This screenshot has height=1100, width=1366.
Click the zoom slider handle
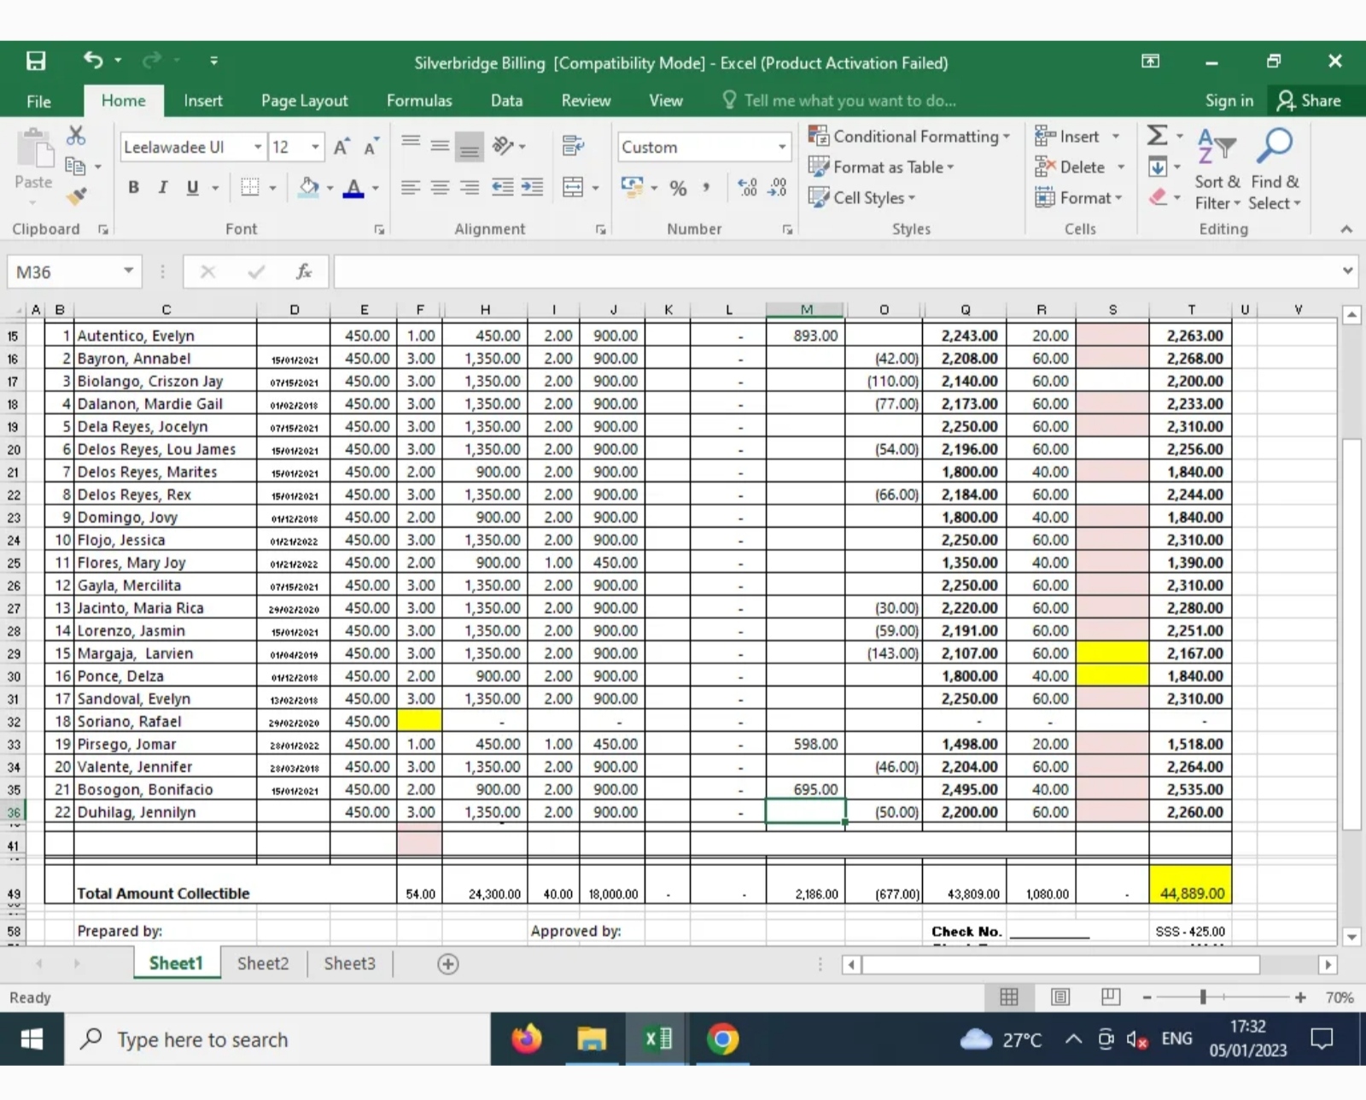1203,997
